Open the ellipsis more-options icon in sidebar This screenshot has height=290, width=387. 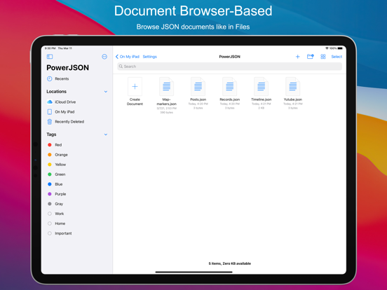click(x=104, y=57)
